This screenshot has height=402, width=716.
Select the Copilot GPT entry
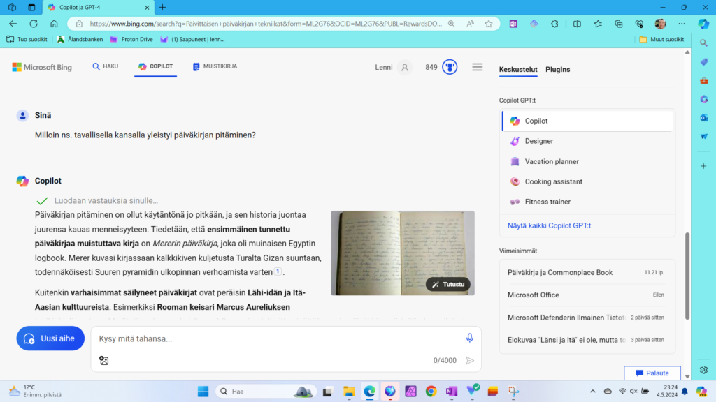point(587,121)
